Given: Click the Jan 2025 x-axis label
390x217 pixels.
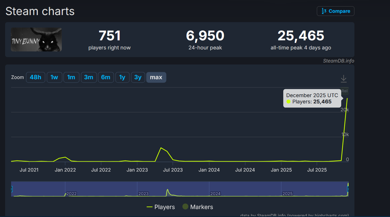Looking at the screenshot, I should click(x=281, y=170).
